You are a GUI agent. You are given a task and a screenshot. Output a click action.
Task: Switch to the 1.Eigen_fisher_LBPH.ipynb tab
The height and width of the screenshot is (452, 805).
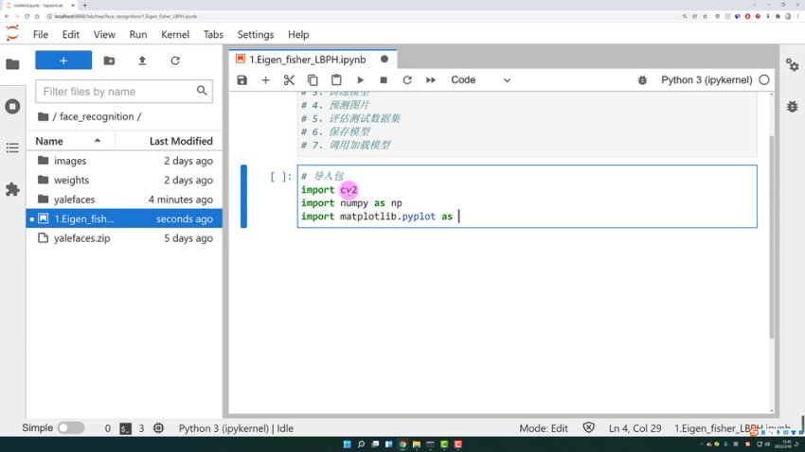point(301,60)
